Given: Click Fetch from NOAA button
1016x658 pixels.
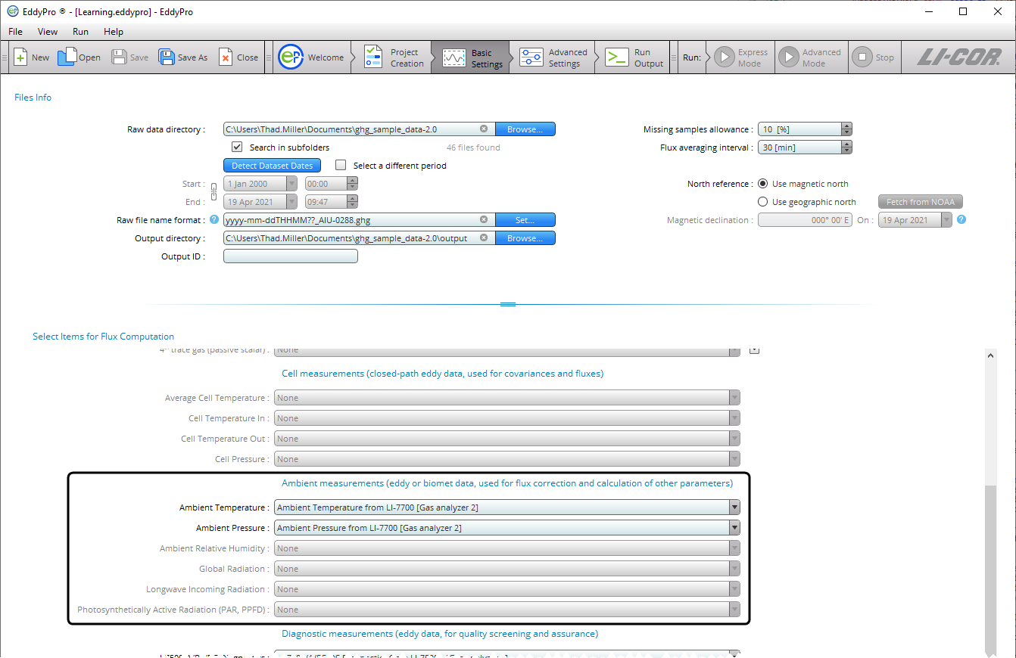Looking at the screenshot, I should point(921,202).
